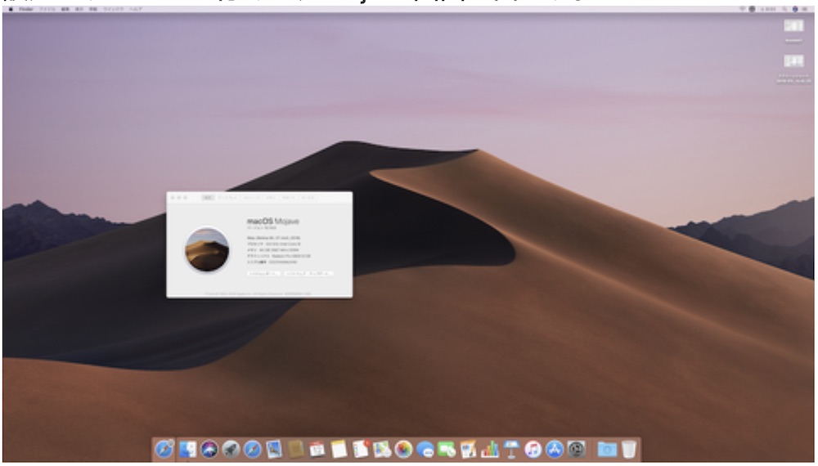
Task: Click the leftmost compass icon in Dock
Action: [164, 450]
